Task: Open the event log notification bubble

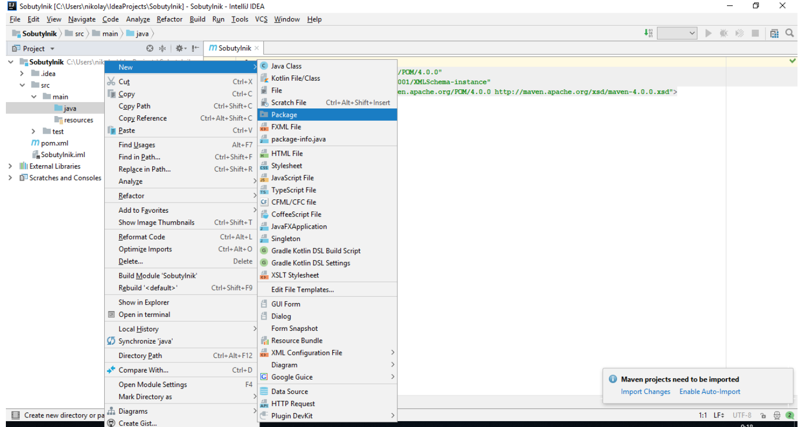Action: [x=789, y=415]
